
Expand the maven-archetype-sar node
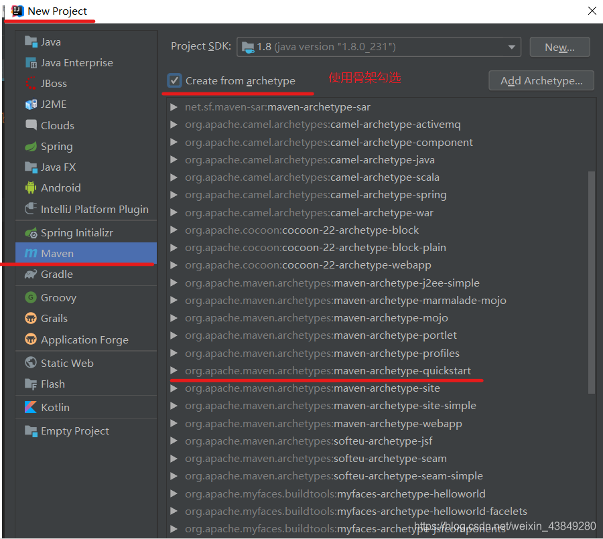click(174, 107)
